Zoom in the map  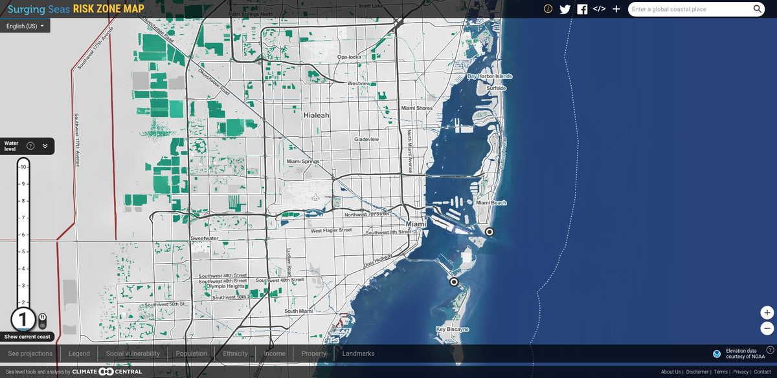[x=767, y=313]
